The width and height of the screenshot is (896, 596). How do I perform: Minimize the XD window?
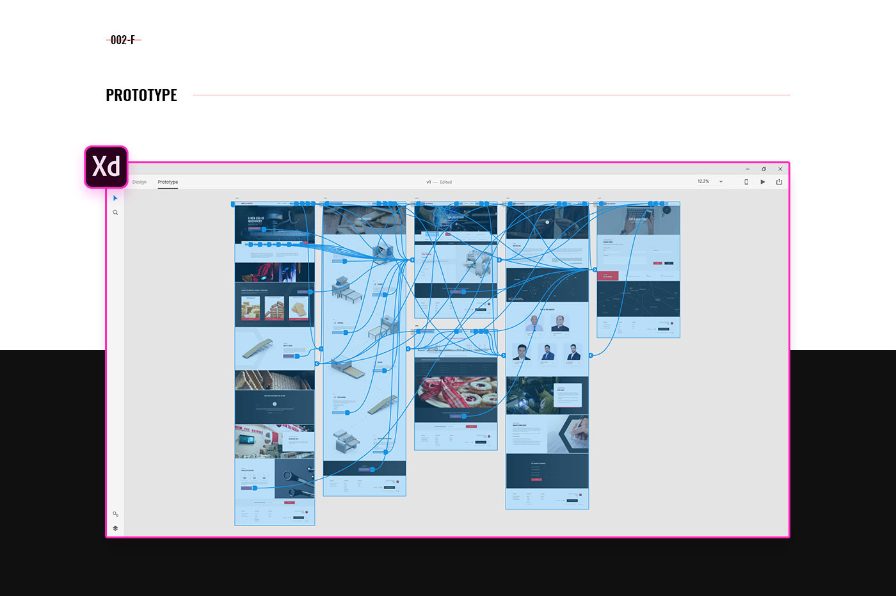point(748,169)
